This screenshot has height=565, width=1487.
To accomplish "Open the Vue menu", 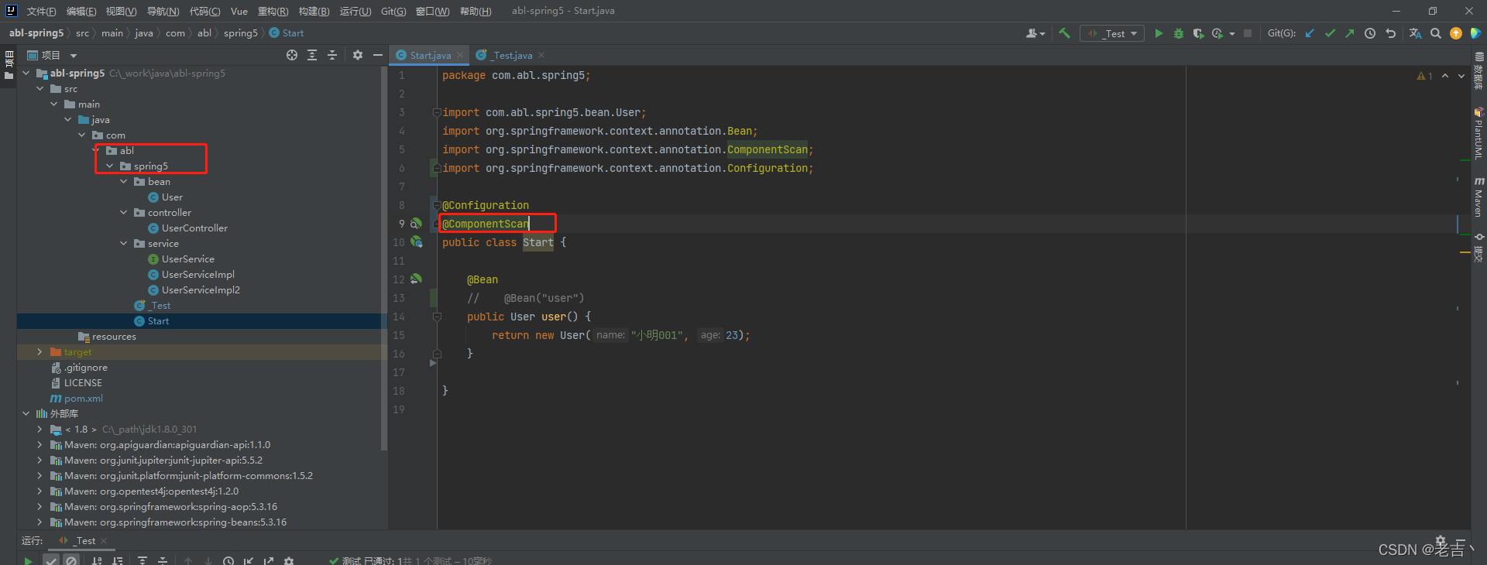I will pyautogui.click(x=239, y=11).
